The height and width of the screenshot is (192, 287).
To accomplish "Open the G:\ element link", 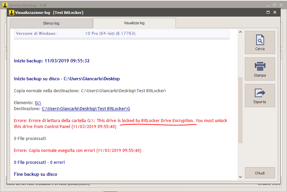I will point(38,103).
